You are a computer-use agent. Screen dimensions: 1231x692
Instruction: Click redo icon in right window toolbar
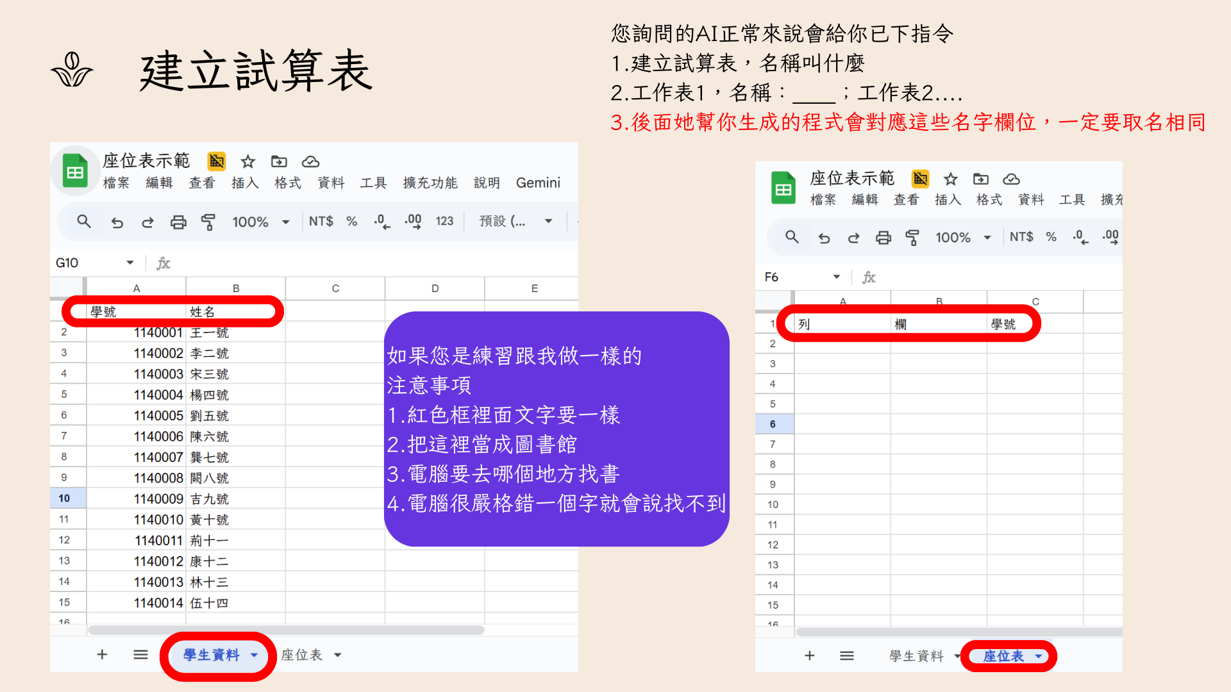(x=853, y=238)
